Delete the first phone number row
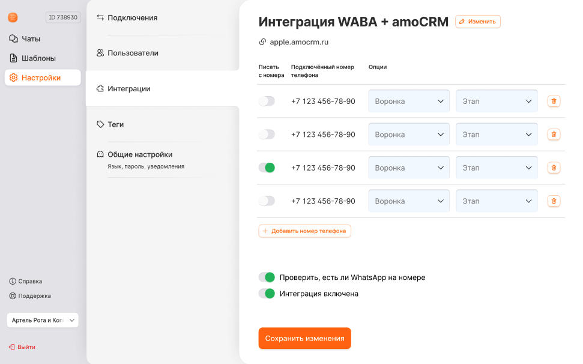Image resolution: width=583 pixels, height=364 pixels. [554, 101]
